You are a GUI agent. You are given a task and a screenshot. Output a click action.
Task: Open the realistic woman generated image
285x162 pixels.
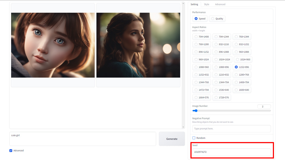[138, 45]
